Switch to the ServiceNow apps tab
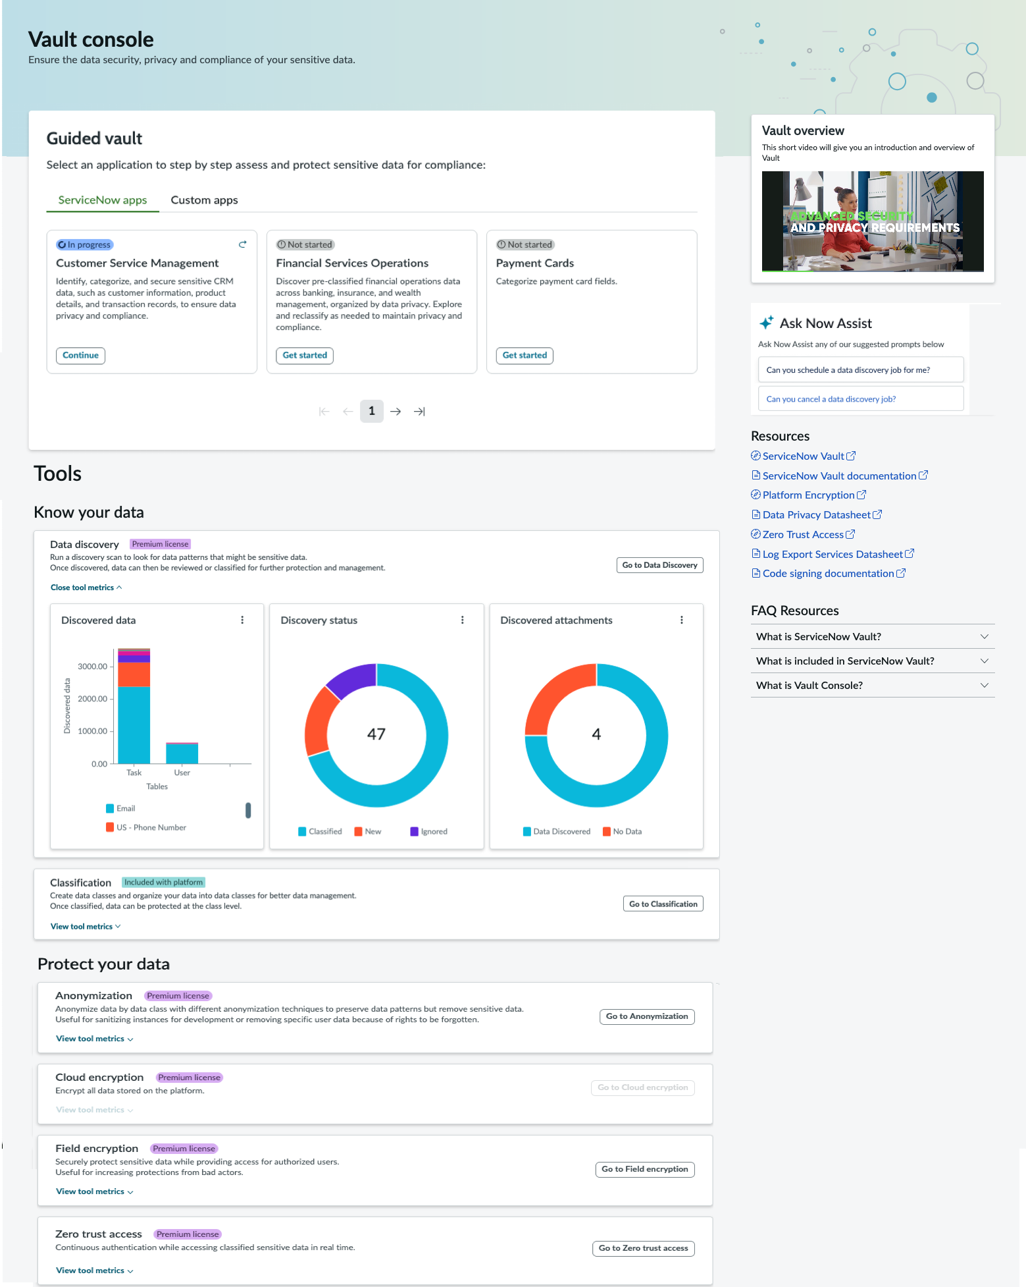 103,200
